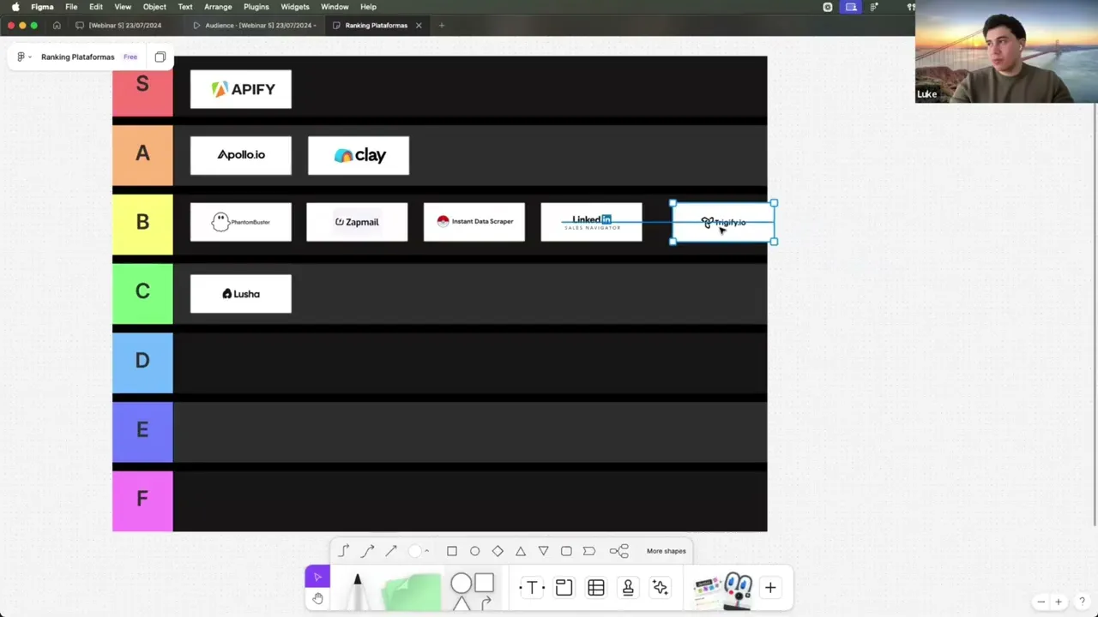This screenshot has height=617, width=1098.
Task: Switch to the [Webinar 5] 23/07/2024 tab
Action: 119,25
